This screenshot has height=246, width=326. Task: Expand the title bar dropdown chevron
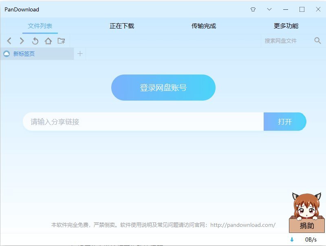(x=269, y=9)
